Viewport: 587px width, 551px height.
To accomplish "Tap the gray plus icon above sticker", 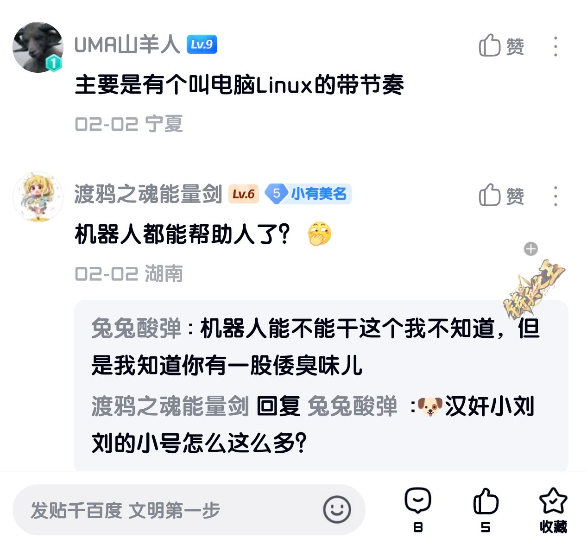I will point(530,249).
